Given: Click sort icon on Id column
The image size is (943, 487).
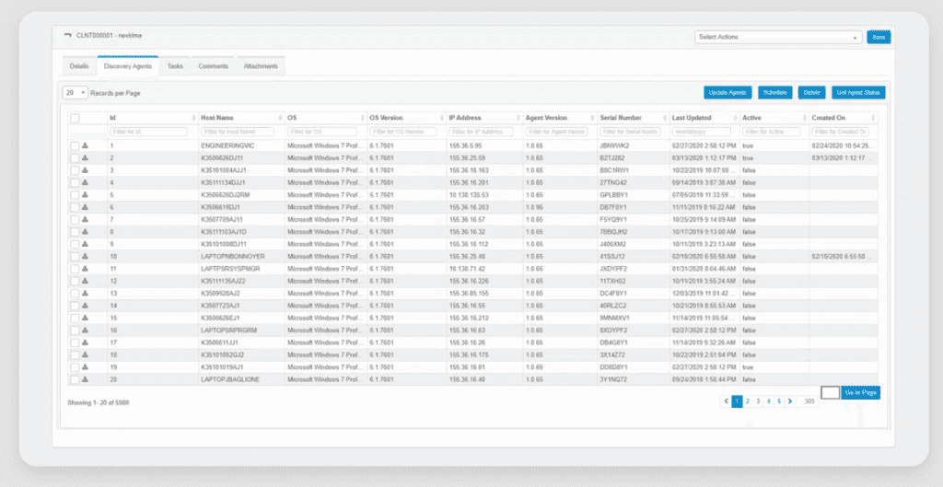Looking at the screenshot, I should pos(193,118).
